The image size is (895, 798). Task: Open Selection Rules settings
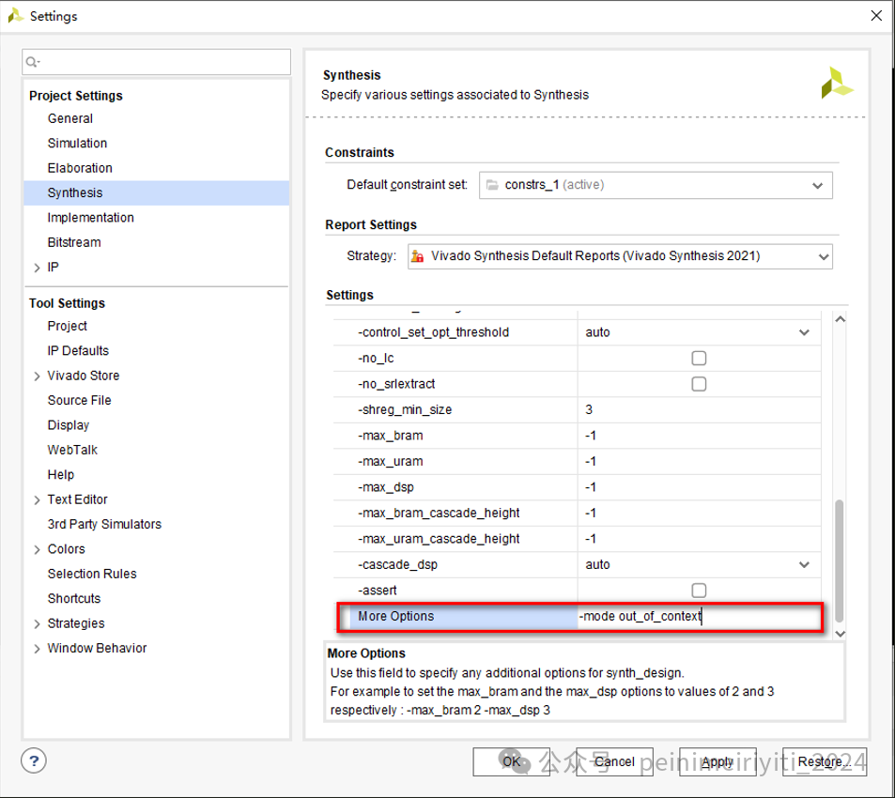[92, 574]
